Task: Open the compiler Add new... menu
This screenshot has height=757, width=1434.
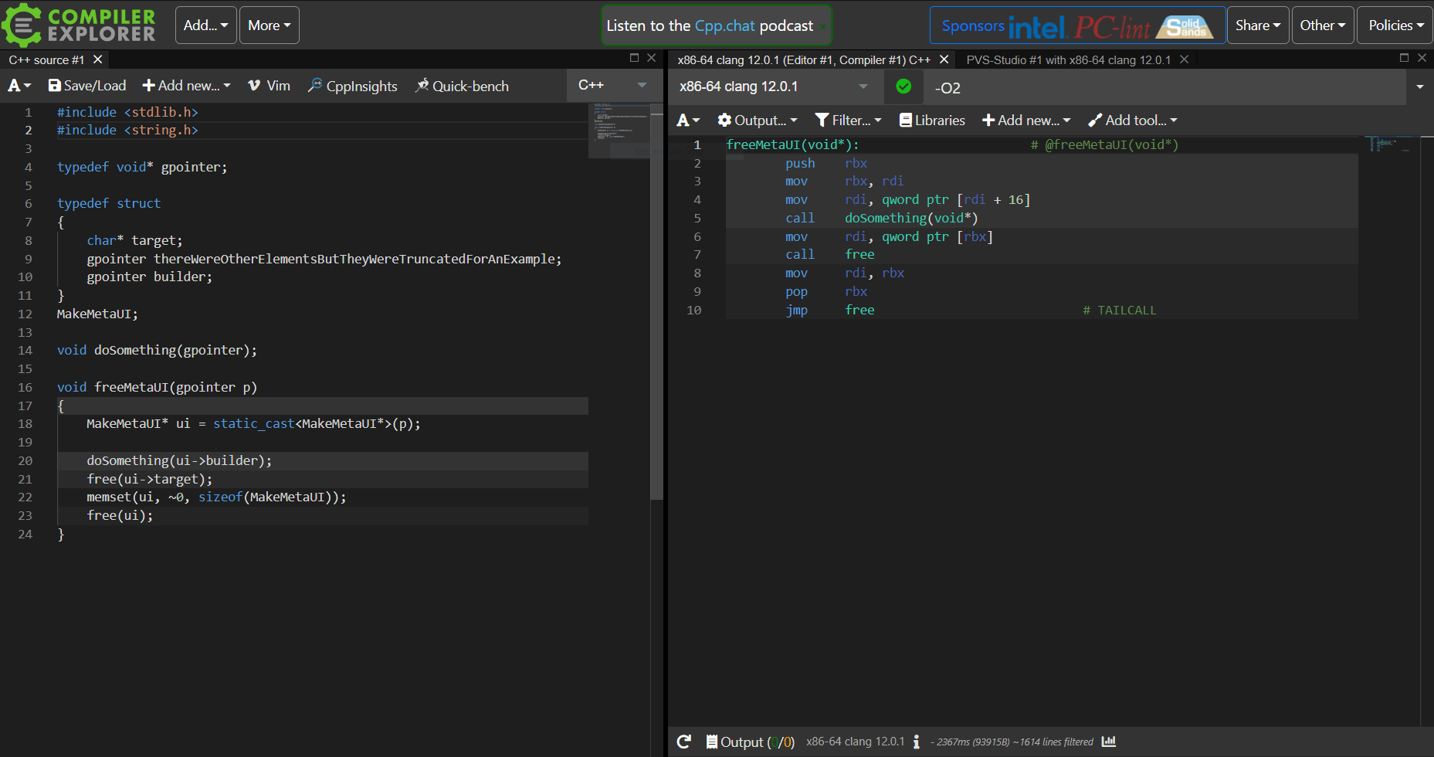Action: [1026, 120]
